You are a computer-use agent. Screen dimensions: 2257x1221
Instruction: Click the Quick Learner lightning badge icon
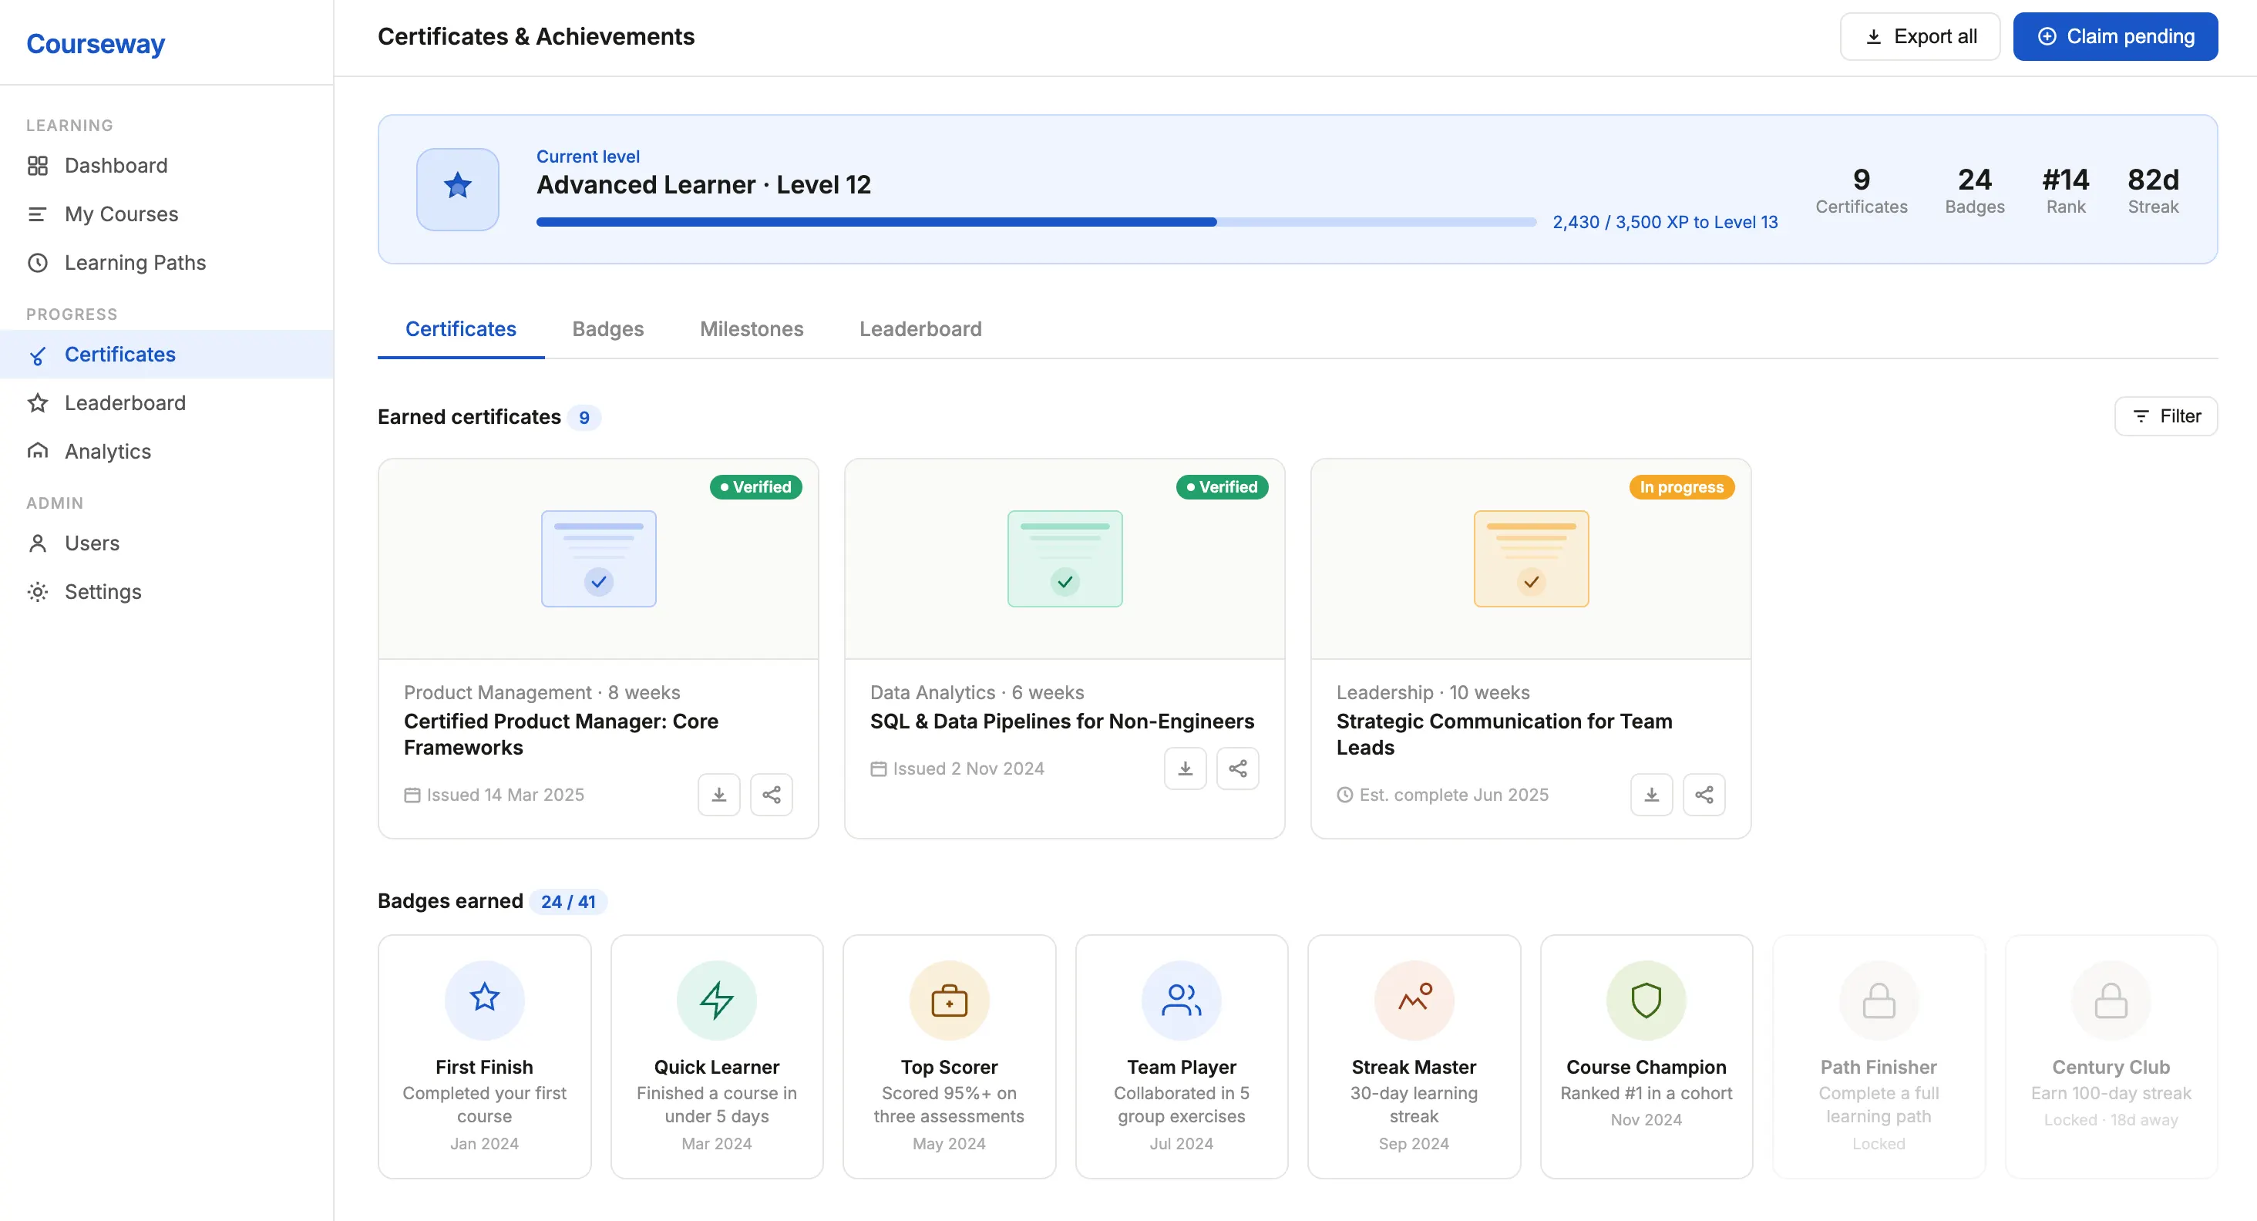[717, 1001]
